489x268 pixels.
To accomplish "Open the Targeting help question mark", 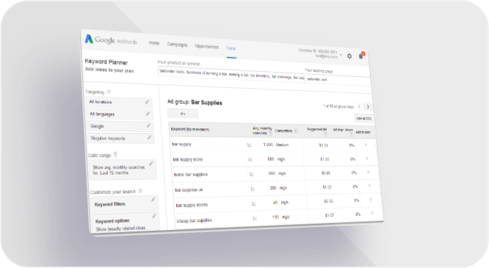I will pyautogui.click(x=109, y=92).
